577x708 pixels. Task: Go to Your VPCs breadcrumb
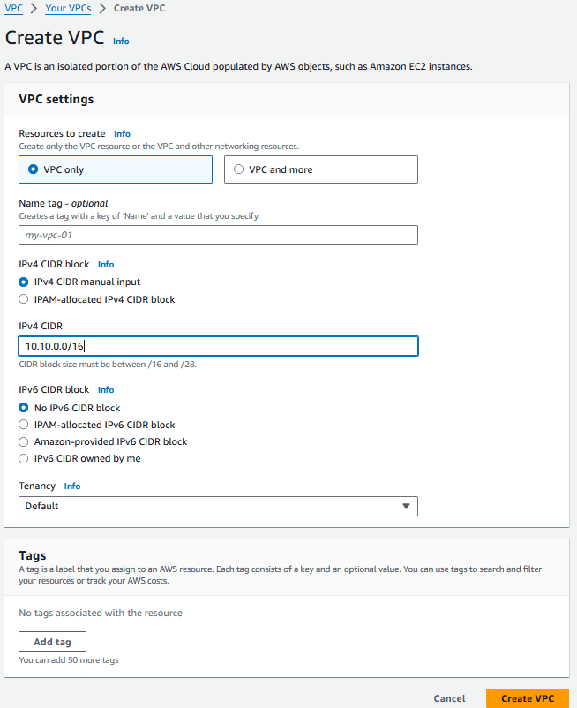point(68,8)
